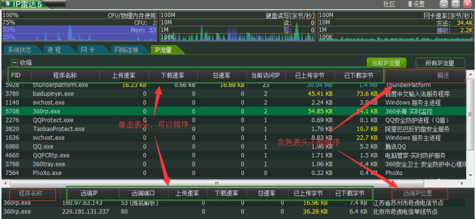Sort process table by 已上传字节 header
The height and width of the screenshot is (219, 475).
click(310, 75)
